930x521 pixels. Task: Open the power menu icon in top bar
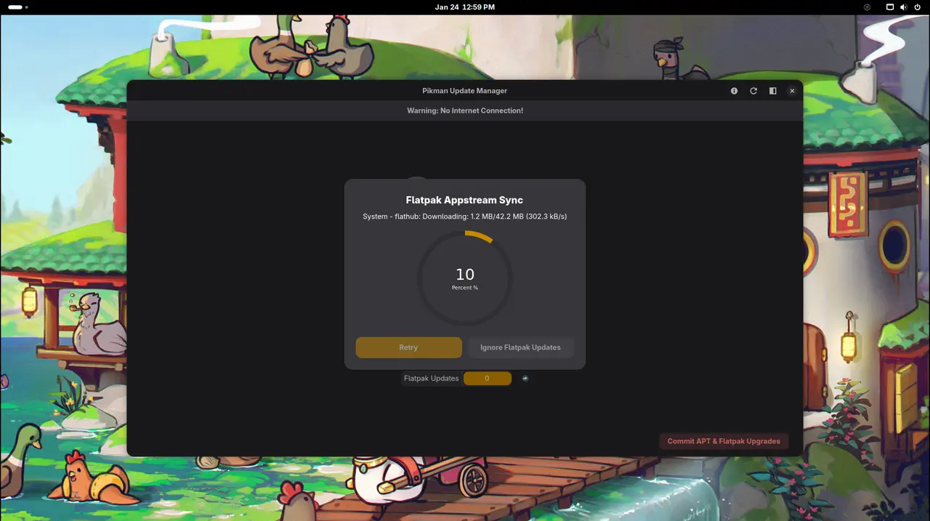pyautogui.click(x=917, y=7)
